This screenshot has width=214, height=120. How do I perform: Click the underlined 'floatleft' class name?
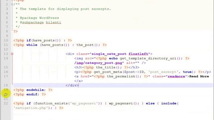[138, 54]
